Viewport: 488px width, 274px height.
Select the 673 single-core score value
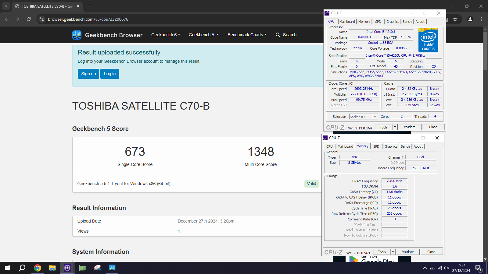[x=135, y=152]
